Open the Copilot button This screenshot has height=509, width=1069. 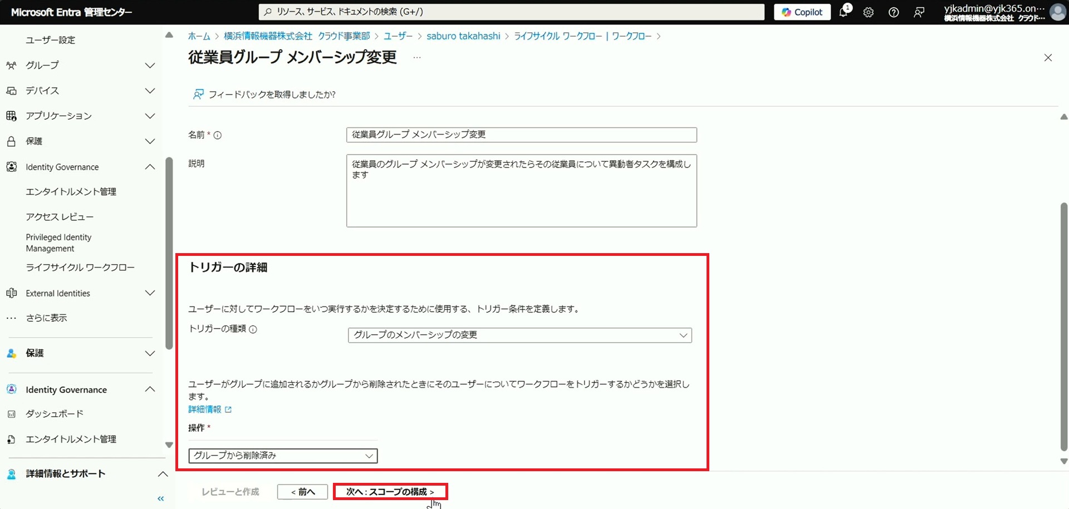pyautogui.click(x=802, y=12)
